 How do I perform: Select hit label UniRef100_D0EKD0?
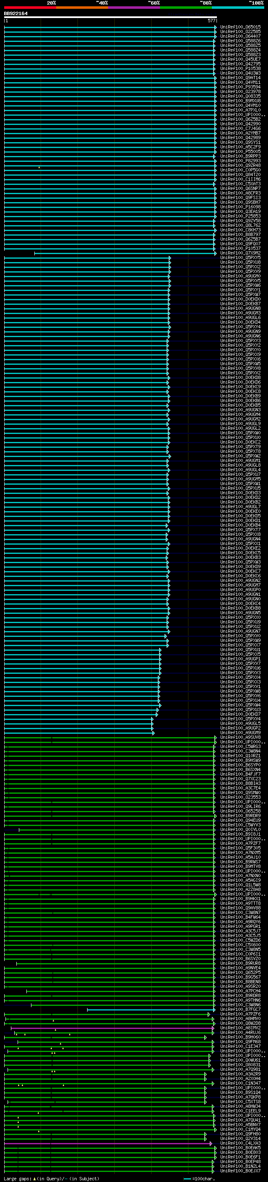coord(240,299)
